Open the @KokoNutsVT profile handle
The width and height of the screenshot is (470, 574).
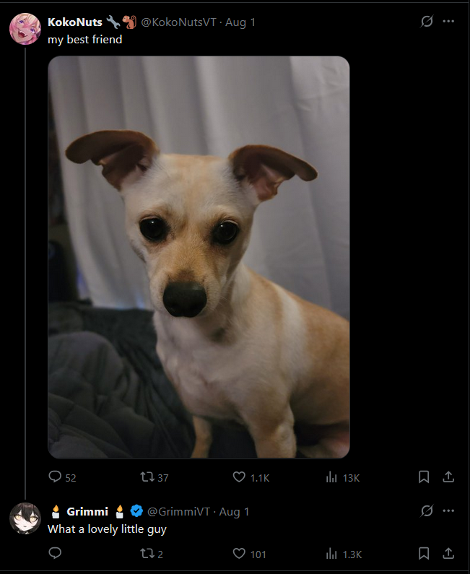tap(178, 22)
